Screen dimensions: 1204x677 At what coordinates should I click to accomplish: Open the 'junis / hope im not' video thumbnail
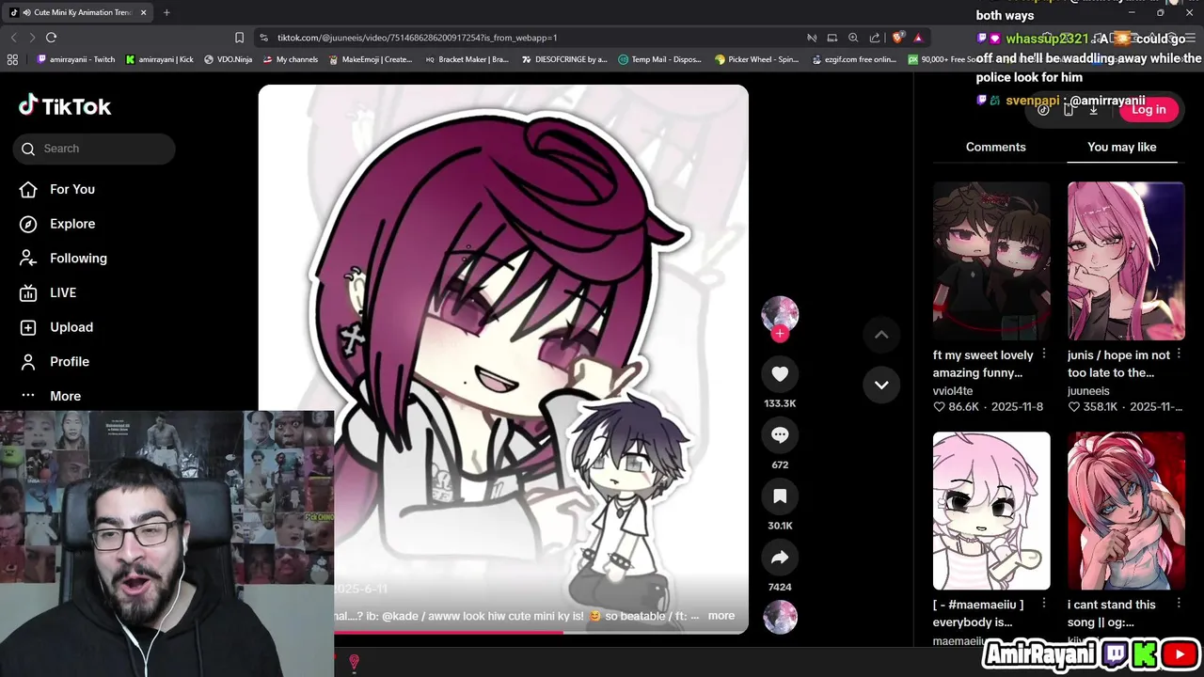(1126, 260)
